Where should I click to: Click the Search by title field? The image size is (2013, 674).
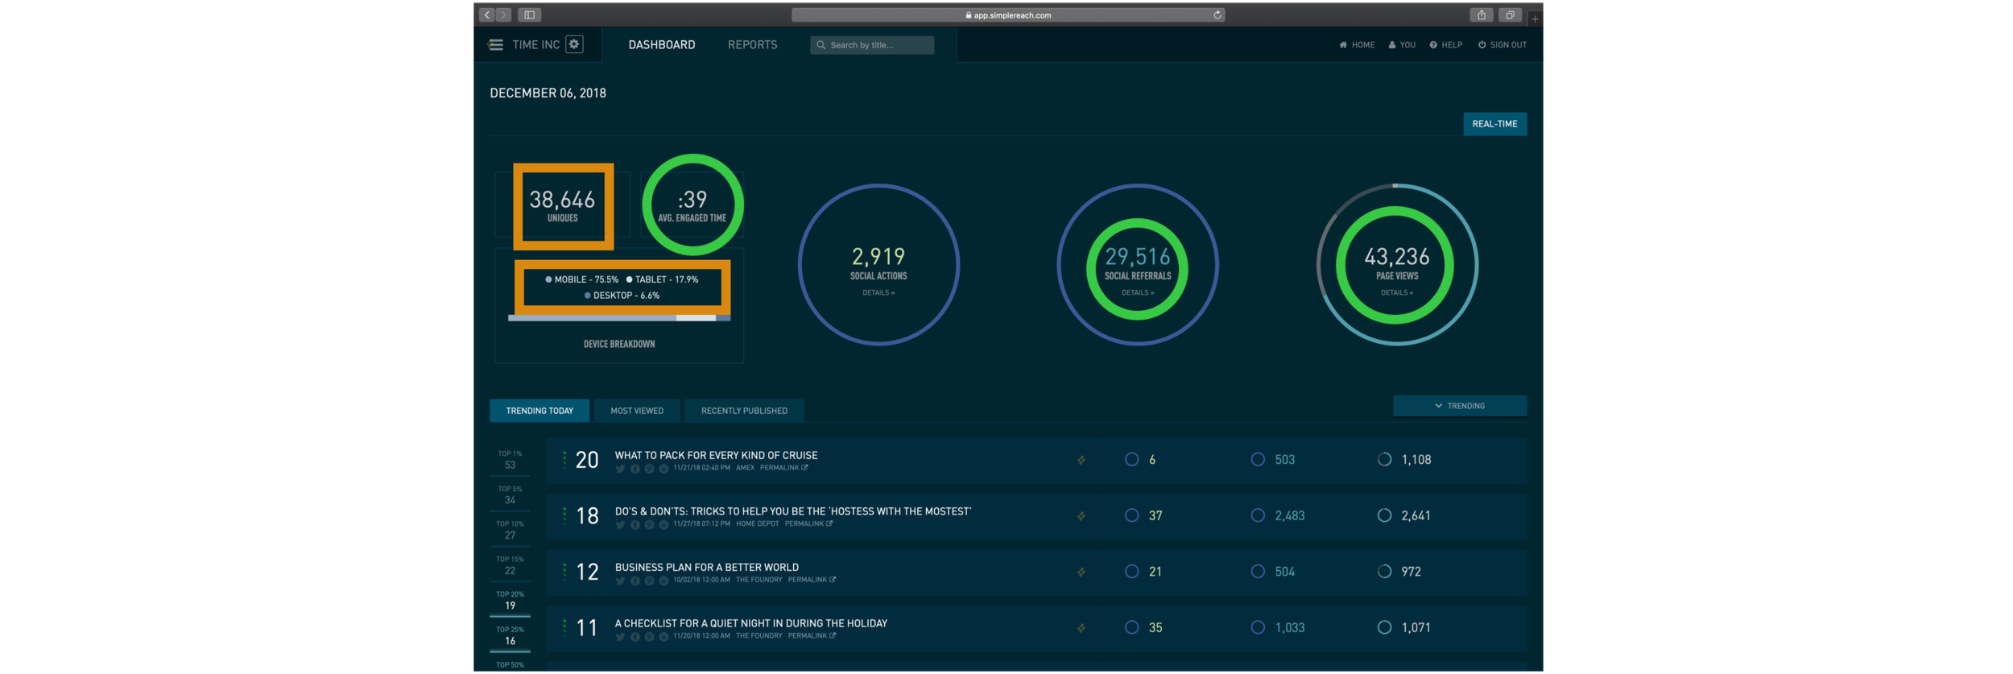(x=872, y=45)
